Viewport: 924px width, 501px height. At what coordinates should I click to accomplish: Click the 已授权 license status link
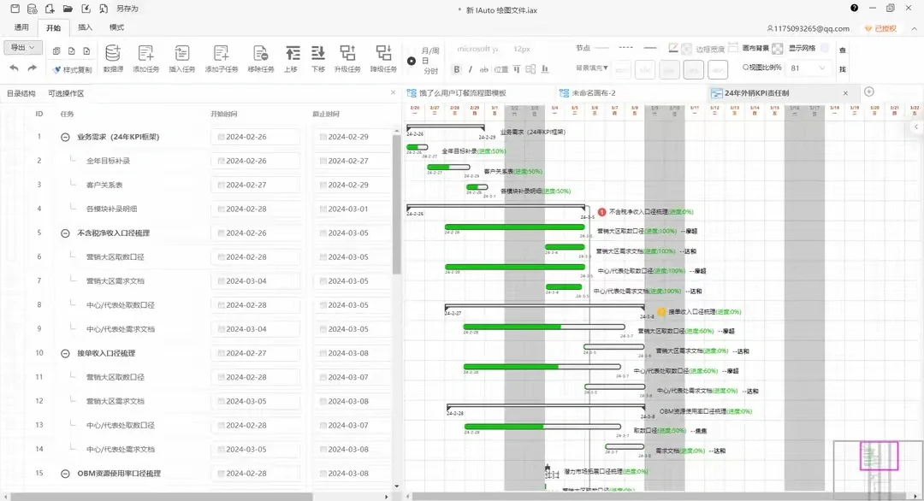(881, 28)
